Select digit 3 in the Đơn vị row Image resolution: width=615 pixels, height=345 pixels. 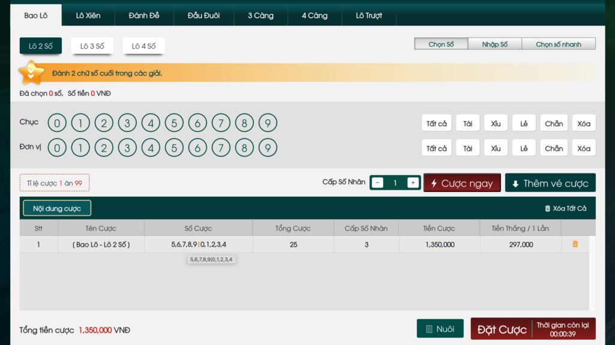tap(127, 148)
